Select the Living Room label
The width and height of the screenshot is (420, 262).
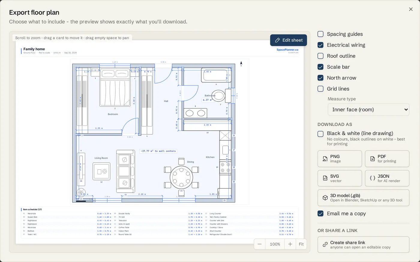coord(101,158)
